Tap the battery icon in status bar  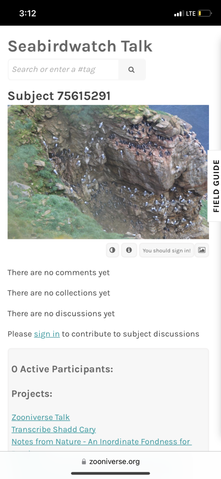coord(205,13)
